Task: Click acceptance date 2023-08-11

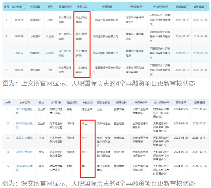Action: click(x=199, y=138)
